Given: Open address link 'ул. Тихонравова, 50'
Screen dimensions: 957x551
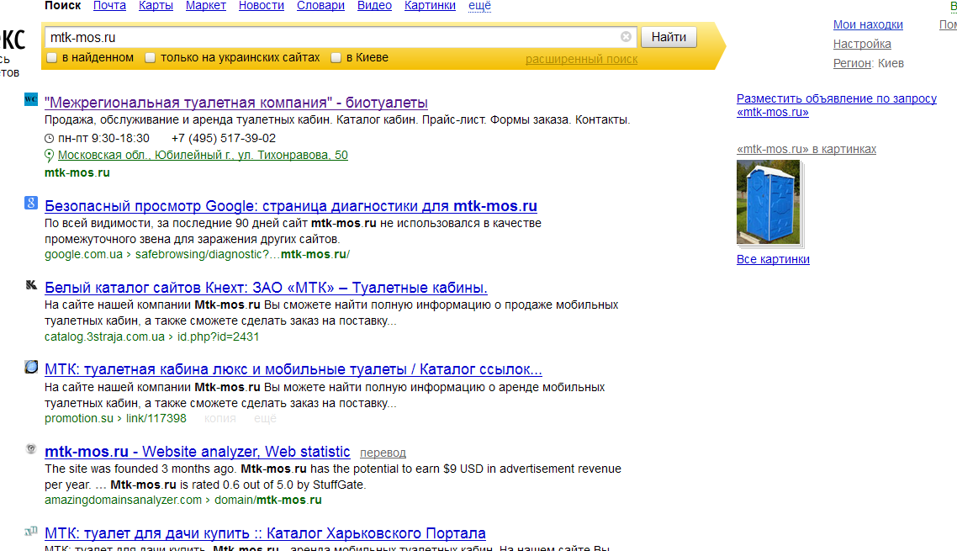Looking at the screenshot, I should click(203, 155).
